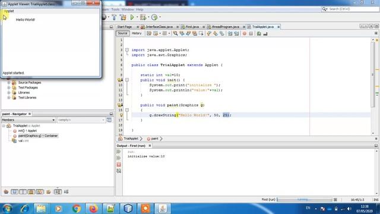Open the <empty> combo box in Navigator
The width and height of the screenshot is (380, 214).
tap(81, 120)
